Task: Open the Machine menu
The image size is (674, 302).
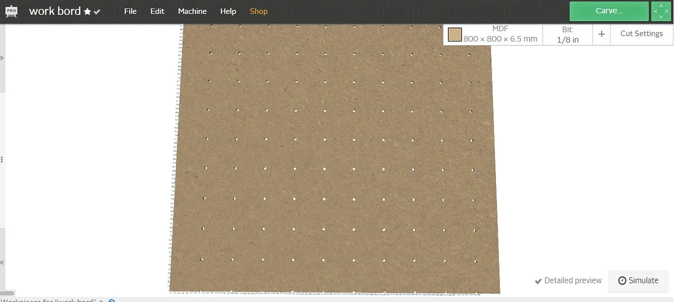Action: click(192, 11)
